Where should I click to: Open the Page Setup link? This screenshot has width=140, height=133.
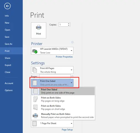pyautogui.click(x=67, y=130)
